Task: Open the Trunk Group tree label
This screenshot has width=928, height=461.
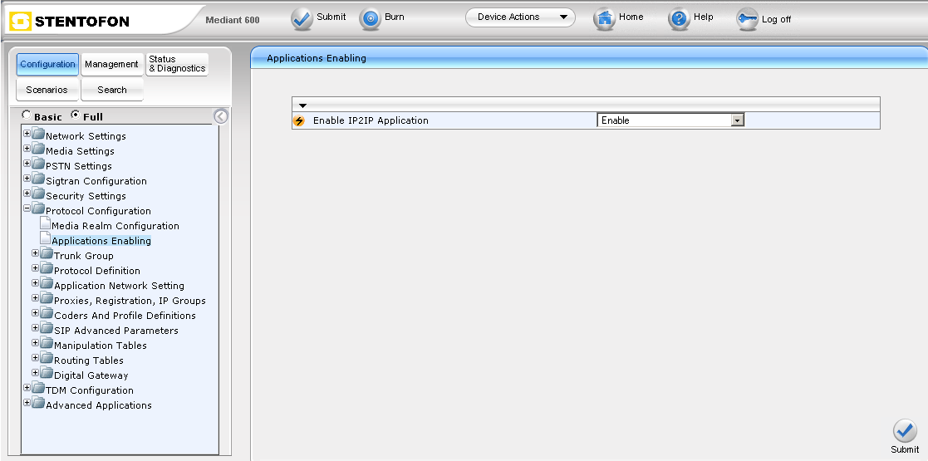Action: pos(83,256)
